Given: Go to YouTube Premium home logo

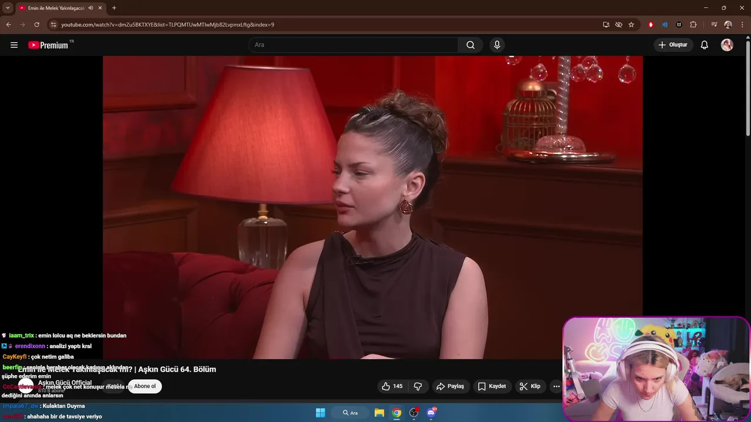Looking at the screenshot, I should pos(48,45).
